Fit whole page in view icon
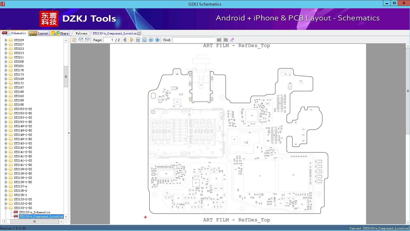 click(144, 40)
